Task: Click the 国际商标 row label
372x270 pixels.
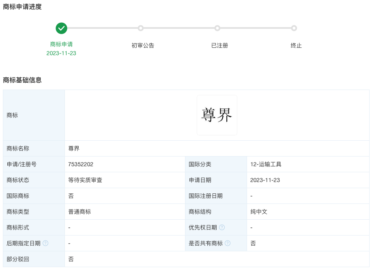Action: (x=18, y=196)
